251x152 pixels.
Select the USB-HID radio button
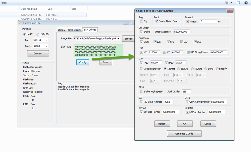click(x=38, y=34)
